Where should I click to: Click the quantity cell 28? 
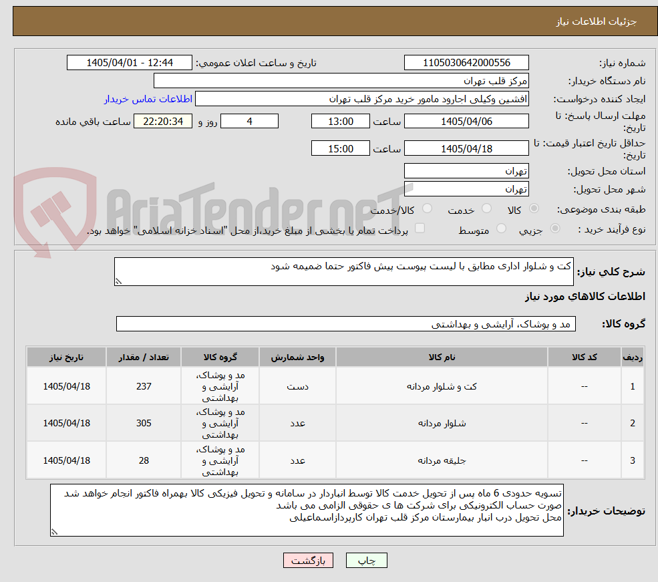tap(144, 461)
